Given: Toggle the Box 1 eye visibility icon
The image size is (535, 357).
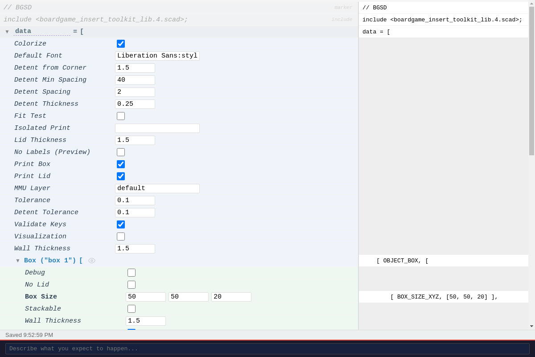Looking at the screenshot, I should coord(92,261).
